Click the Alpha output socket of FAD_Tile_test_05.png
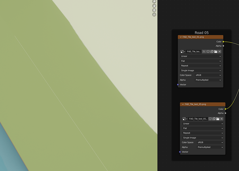Viewport: 239px width, 171px height. click(x=225, y=113)
